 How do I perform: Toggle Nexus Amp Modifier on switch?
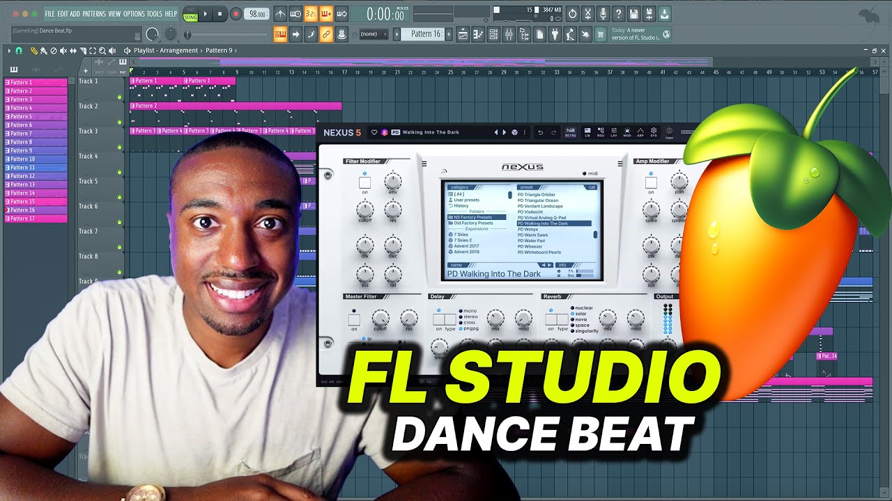[651, 183]
